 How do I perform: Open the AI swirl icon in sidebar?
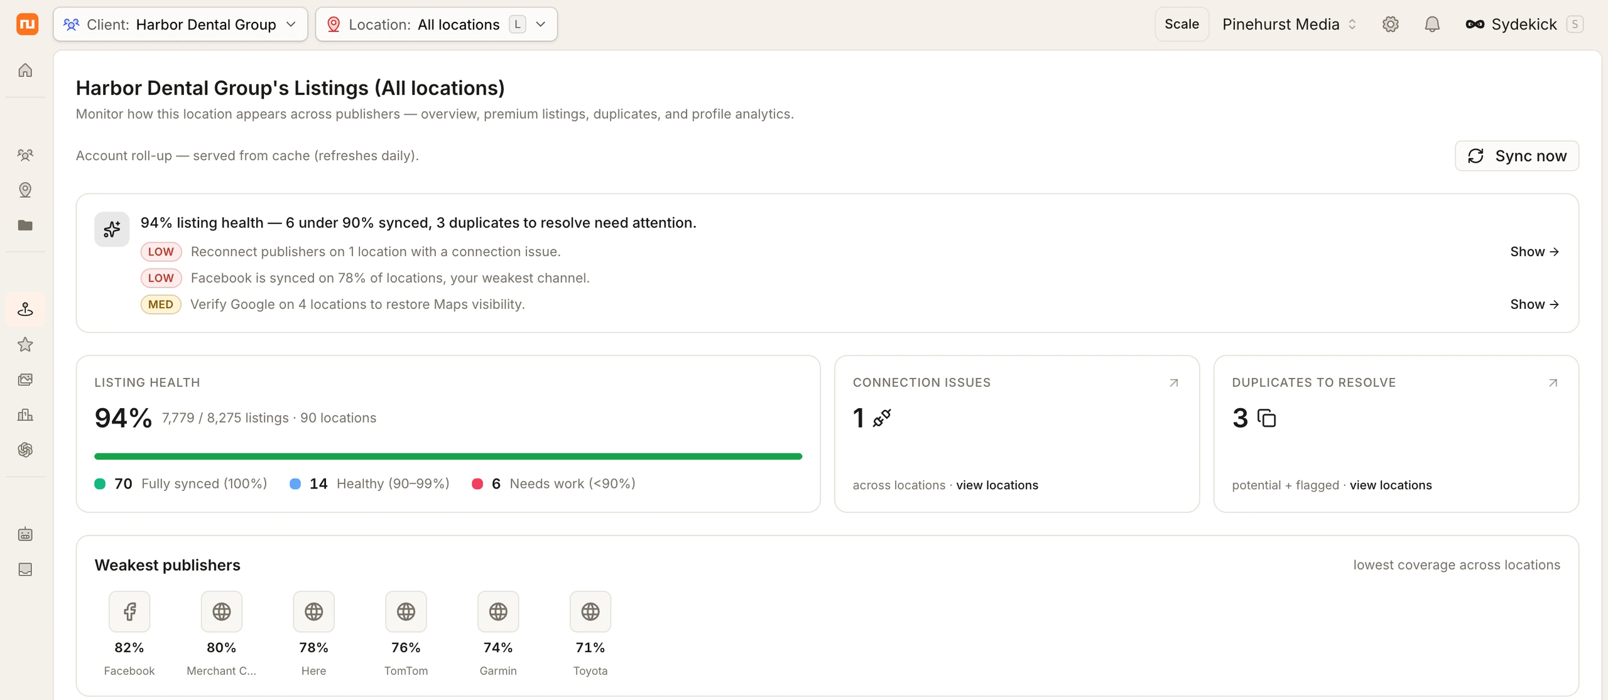pyautogui.click(x=25, y=450)
